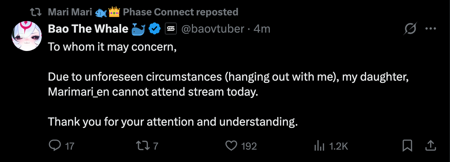
Task: Open Bao The Whale's profile picture
Action: coord(27,36)
